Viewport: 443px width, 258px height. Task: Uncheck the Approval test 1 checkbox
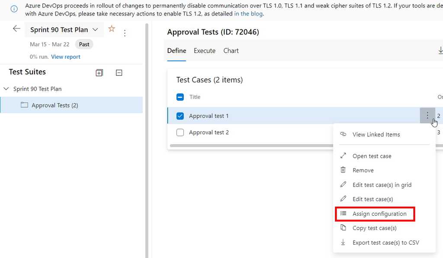(x=180, y=116)
